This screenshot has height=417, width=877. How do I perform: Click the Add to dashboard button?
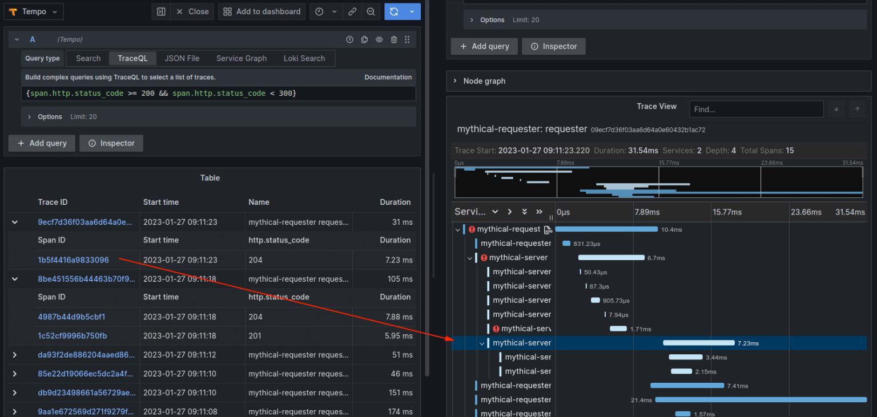pyautogui.click(x=262, y=11)
